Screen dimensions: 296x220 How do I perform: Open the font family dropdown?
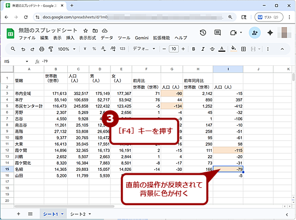[x=144, y=49]
